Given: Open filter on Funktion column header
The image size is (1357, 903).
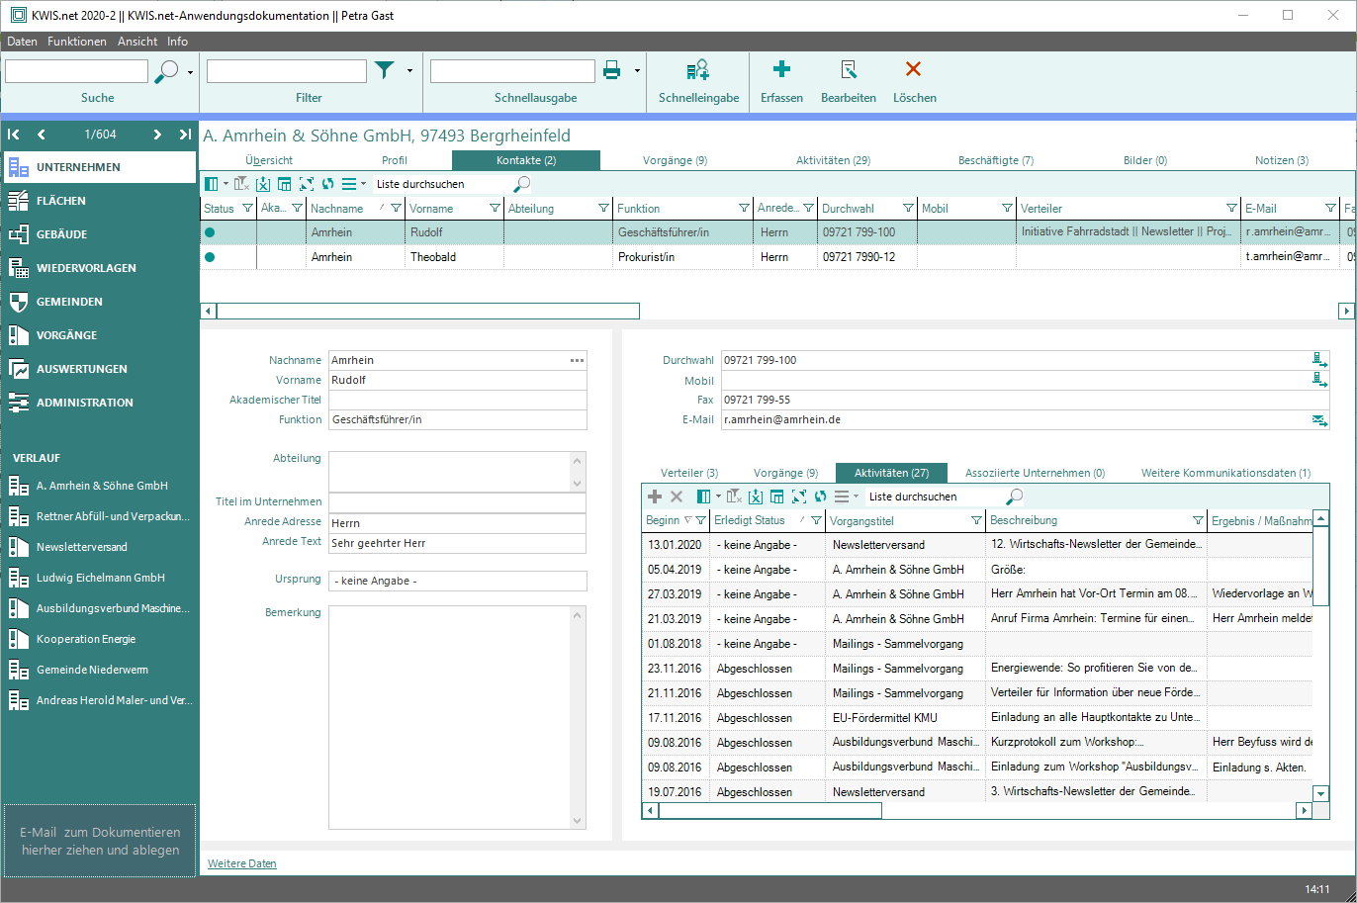Looking at the screenshot, I should (744, 209).
